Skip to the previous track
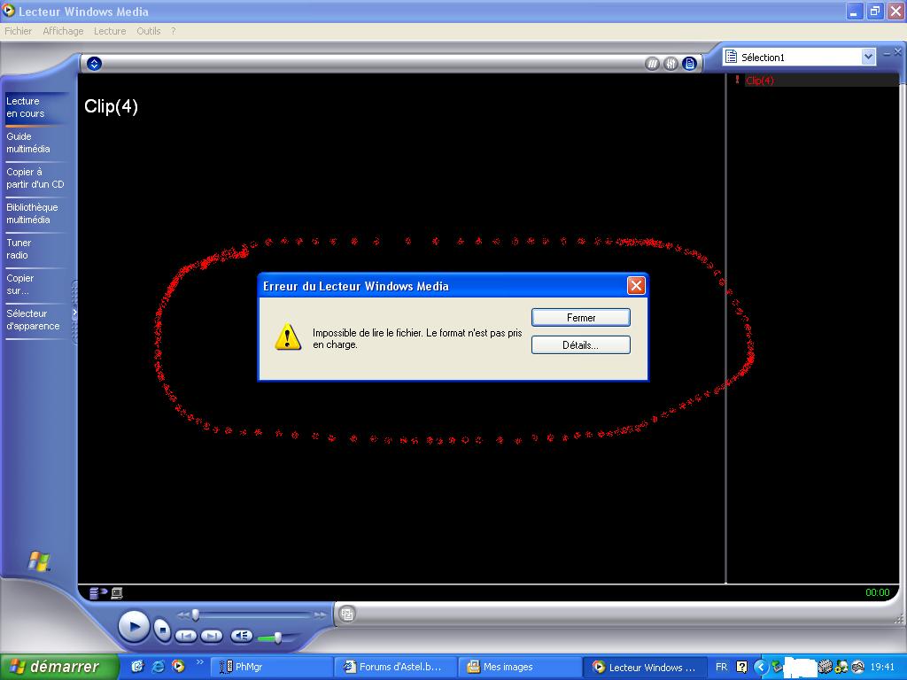This screenshot has width=907, height=680. click(x=186, y=636)
